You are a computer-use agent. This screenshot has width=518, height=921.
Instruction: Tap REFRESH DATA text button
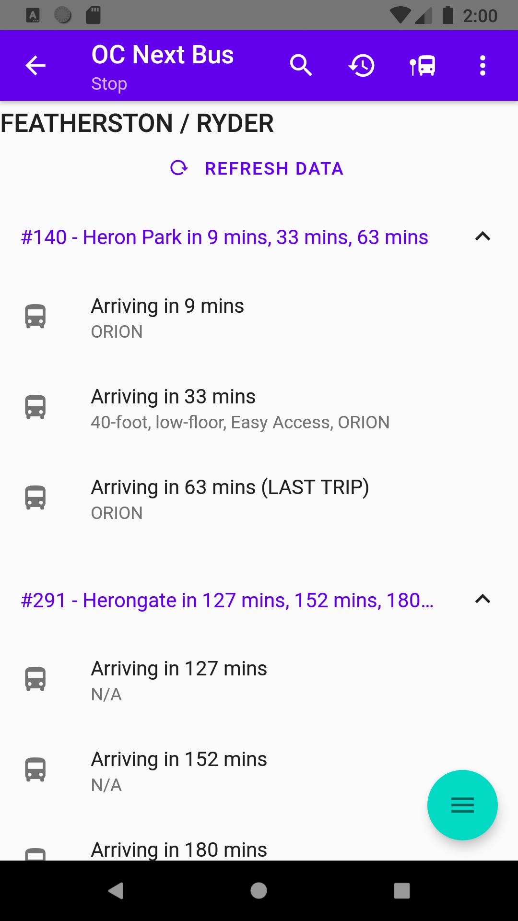274,169
